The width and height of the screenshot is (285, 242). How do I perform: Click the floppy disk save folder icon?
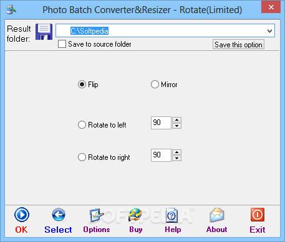(44, 32)
